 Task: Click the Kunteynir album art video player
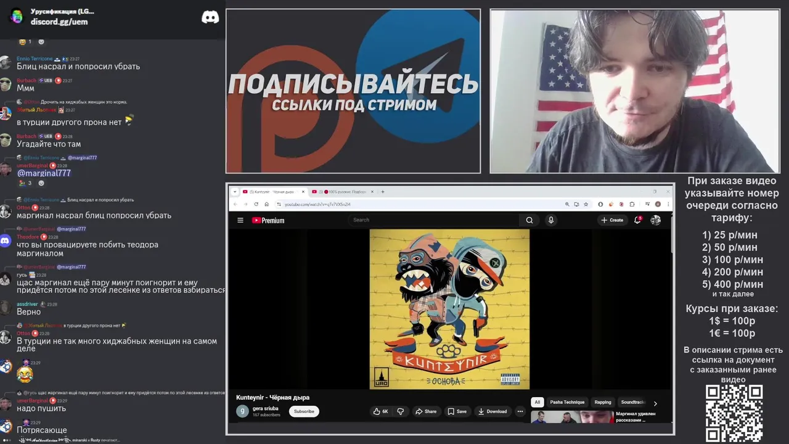(449, 309)
